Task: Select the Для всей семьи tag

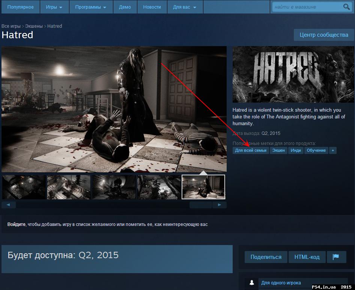Action: tap(251, 150)
